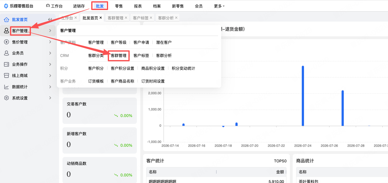Close the 客群分析 tab
Image resolution: width=388 pixels, height=183 pixels.
[176, 18]
